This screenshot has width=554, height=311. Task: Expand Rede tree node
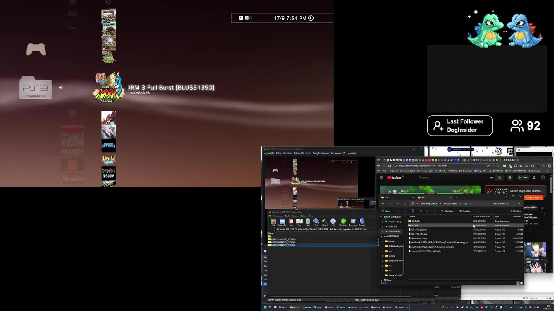click(381, 280)
